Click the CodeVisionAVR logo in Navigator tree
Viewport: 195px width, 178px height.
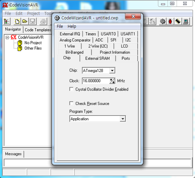13,37
